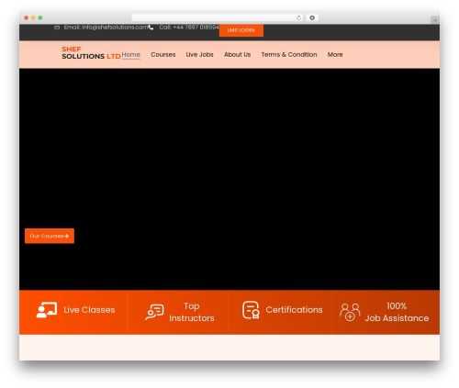Click the Certifications badge icon

click(251, 310)
